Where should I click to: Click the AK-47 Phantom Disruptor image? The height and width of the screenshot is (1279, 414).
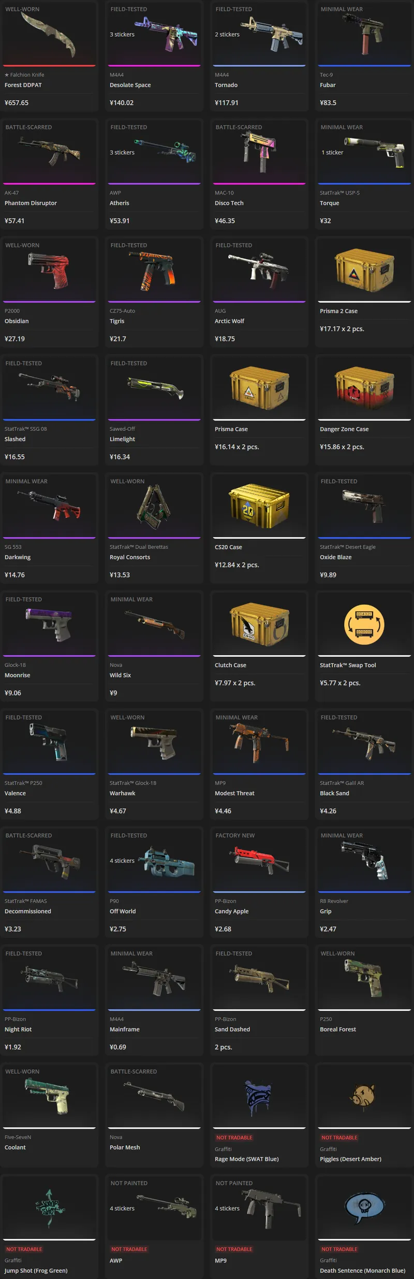coord(50,150)
